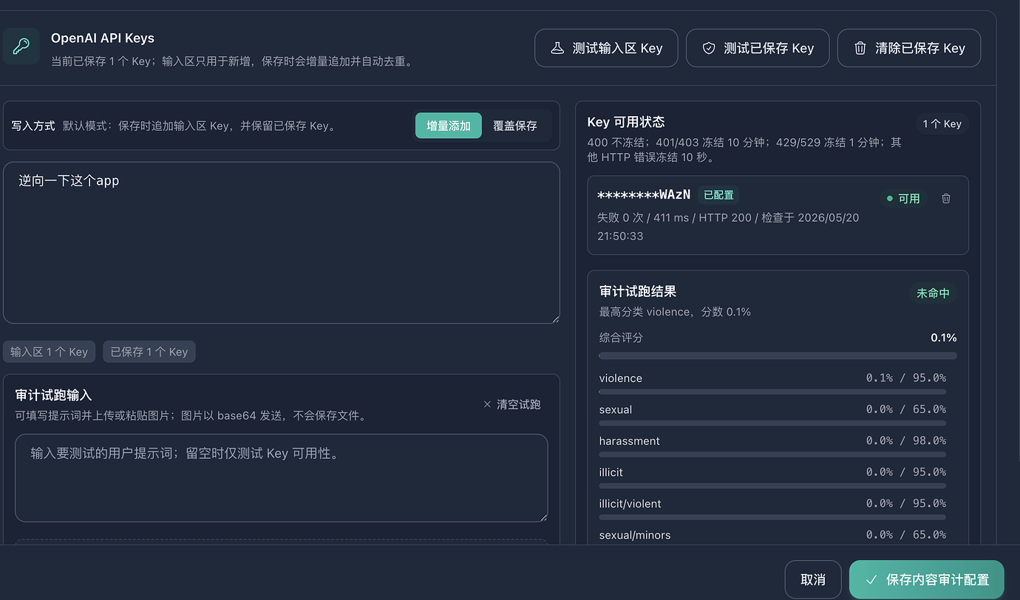
Task: Click the harassment category label
Action: click(630, 441)
